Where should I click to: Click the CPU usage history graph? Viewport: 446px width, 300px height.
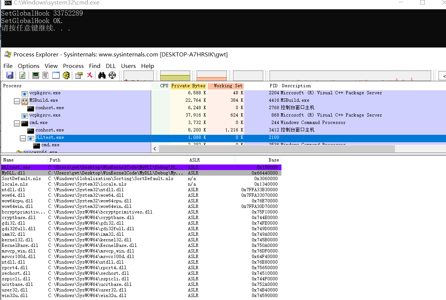(x=138, y=76)
